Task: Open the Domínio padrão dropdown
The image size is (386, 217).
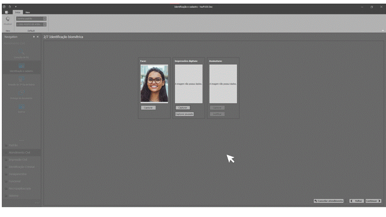Action: [31, 19]
